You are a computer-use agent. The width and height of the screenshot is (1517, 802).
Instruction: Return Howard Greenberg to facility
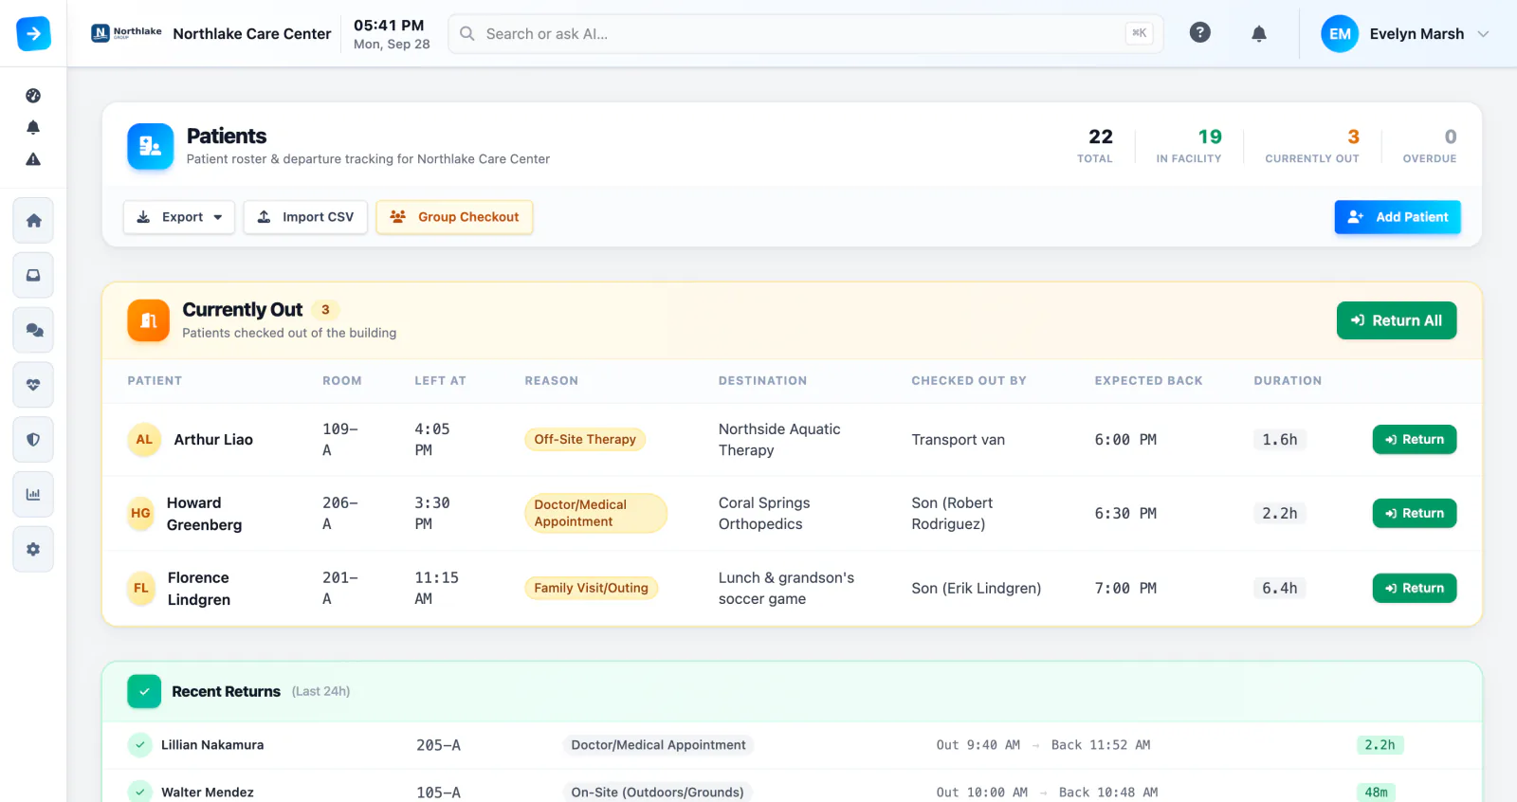1415,513
